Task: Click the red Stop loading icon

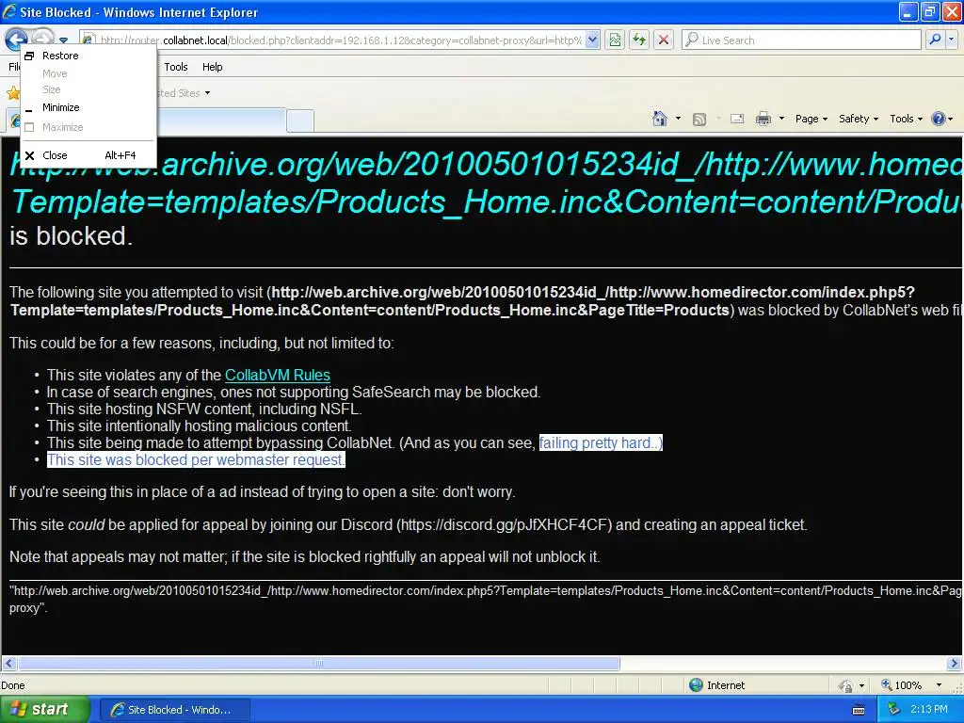Action: [664, 40]
